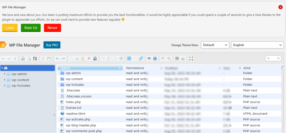Dismiss review notice with red X
Screen dimensions: 286x133
click(x=280, y=7)
